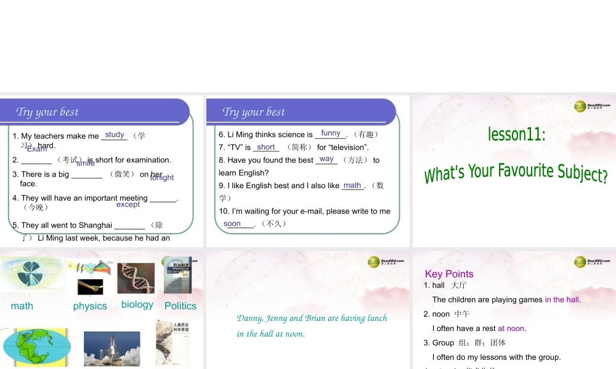The height and width of the screenshot is (369, 616).
Task: Select '2. noon 中午' entry
Action: (446, 314)
